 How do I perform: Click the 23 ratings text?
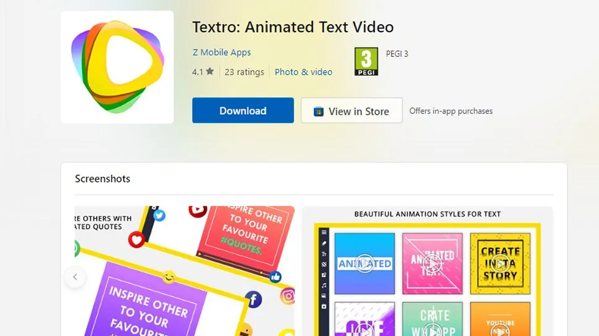(x=244, y=72)
